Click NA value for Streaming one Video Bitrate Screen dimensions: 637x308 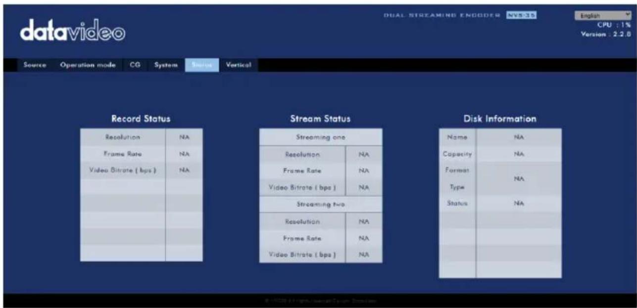364,188
